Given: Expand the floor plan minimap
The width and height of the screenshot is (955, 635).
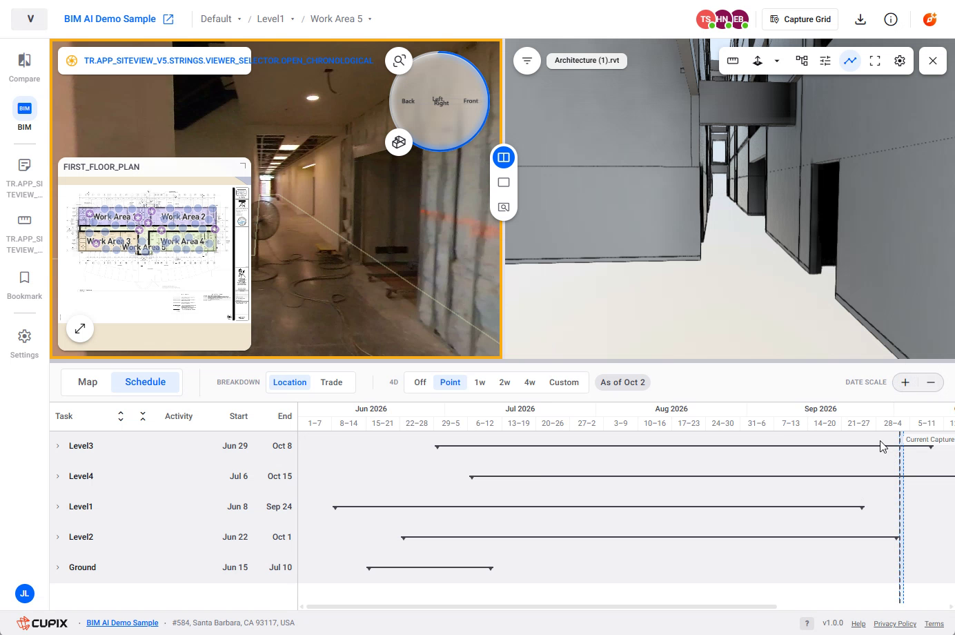Looking at the screenshot, I should tap(80, 329).
